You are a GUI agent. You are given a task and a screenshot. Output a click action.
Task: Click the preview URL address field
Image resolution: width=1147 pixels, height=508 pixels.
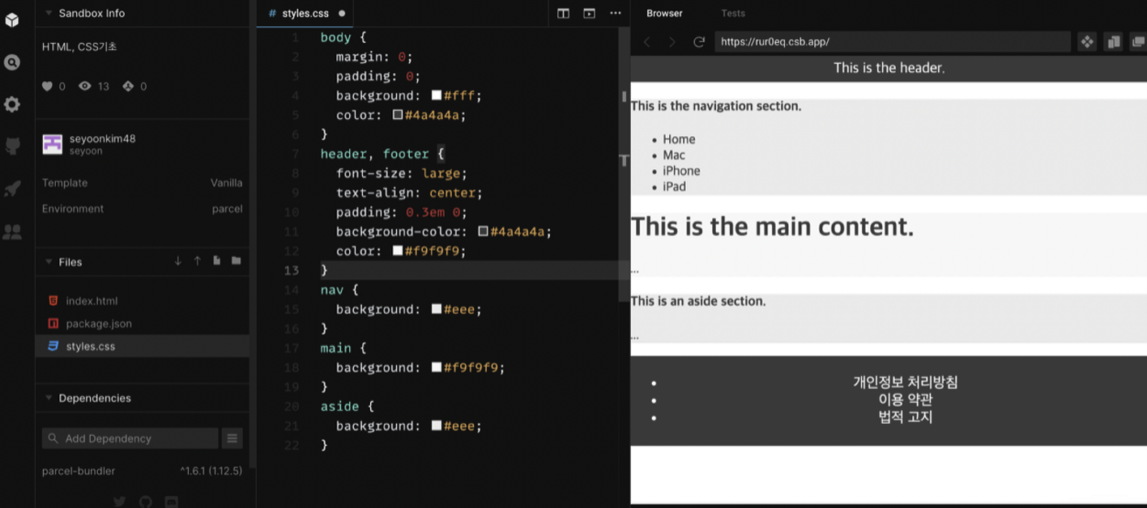coord(893,41)
